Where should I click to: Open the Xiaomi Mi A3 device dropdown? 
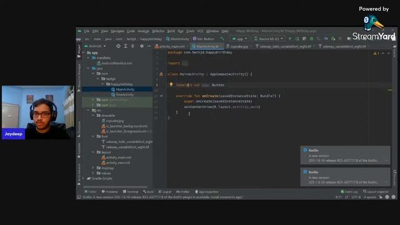[269, 39]
